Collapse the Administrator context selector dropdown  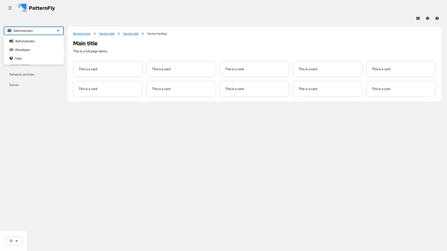[34, 31]
